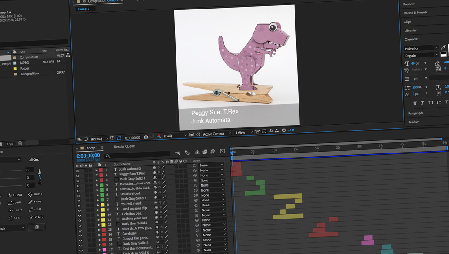
Task: Click the reset exposure icon
Action: (284, 130)
